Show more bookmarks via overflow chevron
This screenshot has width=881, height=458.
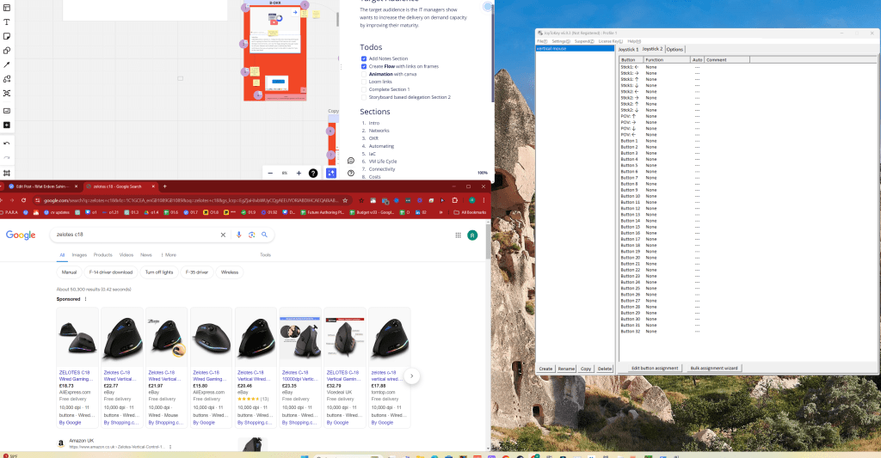point(441,212)
